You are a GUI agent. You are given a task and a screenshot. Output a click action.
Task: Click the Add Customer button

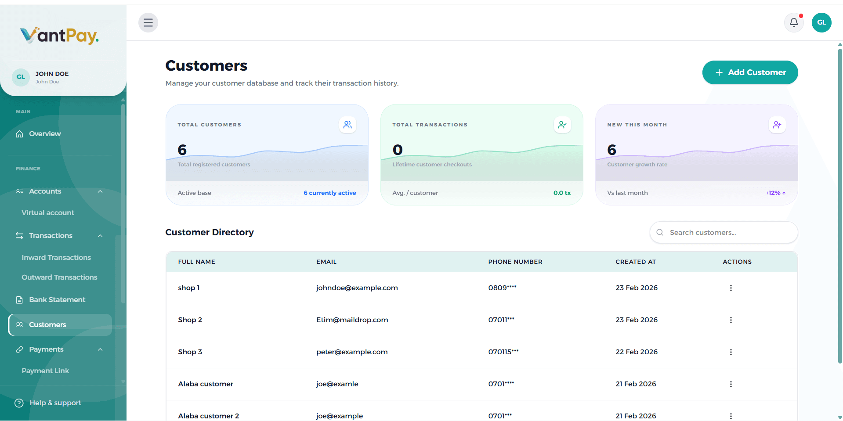point(750,72)
